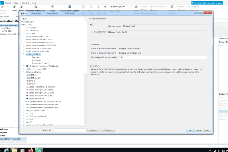
Task: Click the SDL Trados Translator's Workbench icon
Action: [27, 66]
